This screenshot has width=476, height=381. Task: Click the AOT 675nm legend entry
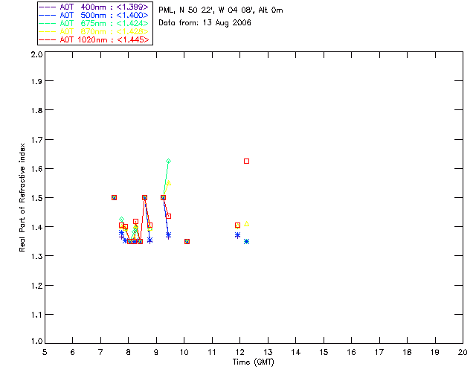point(94,23)
